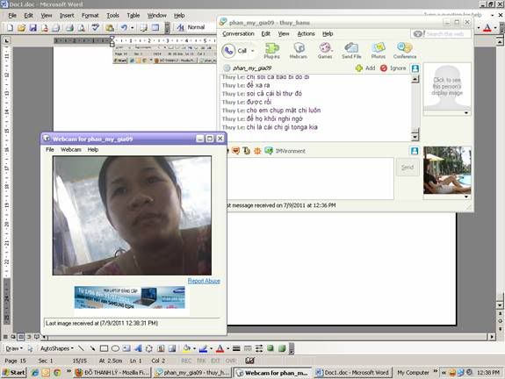Image resolution: width=505 pixels, height=379 pixels.
Task: Open the Normal style dropdown in Word
Action: (x=196, y=27)
